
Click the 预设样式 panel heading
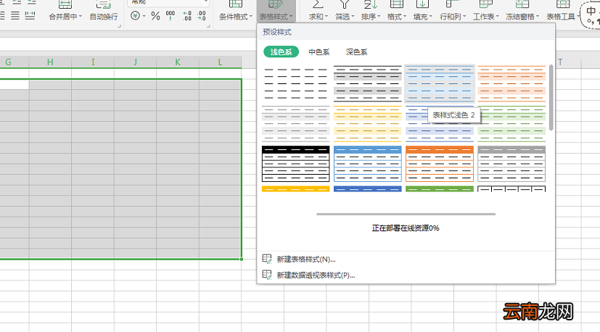point(277,32)
